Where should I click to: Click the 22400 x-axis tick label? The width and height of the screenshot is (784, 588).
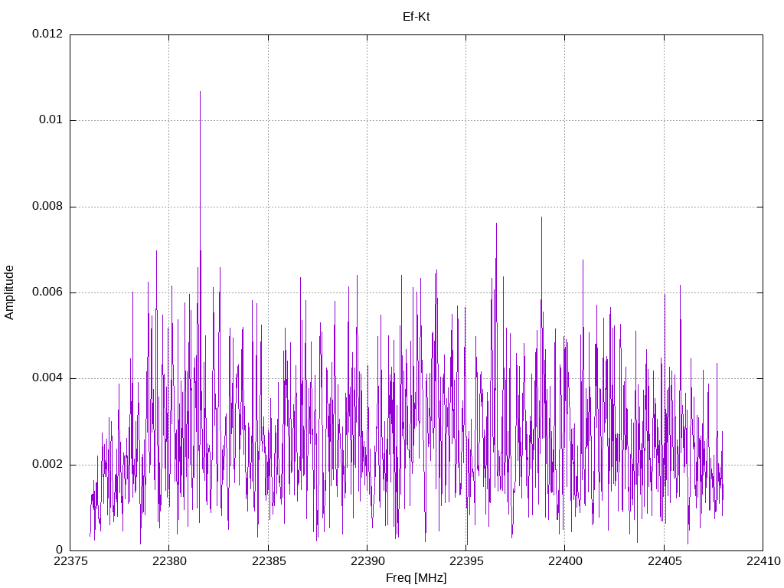pos(565,561)
